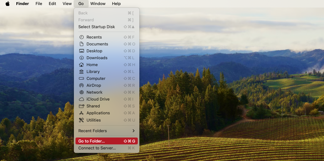Open the File menu
Image resolution: width=324 pixels, height=161 pixels.
[x=39, y=4]
